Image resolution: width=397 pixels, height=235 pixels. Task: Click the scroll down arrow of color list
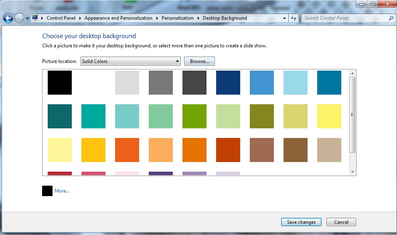tap(352, 172)
